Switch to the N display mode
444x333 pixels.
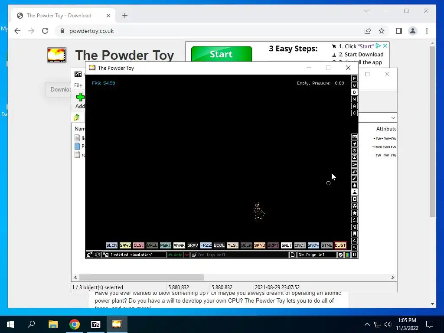[x=354, y=99]
